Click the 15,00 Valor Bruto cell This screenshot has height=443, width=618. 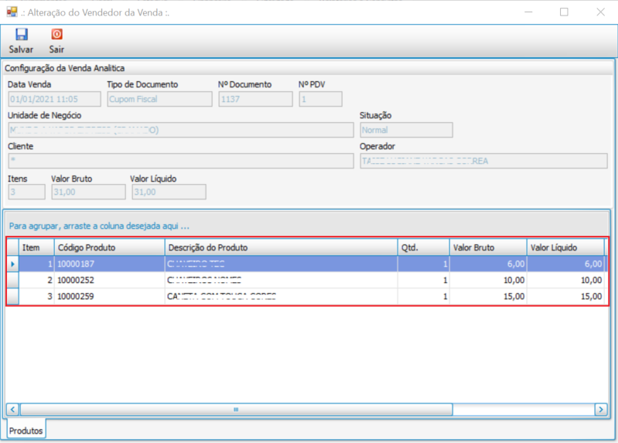[x=488, y=296]
